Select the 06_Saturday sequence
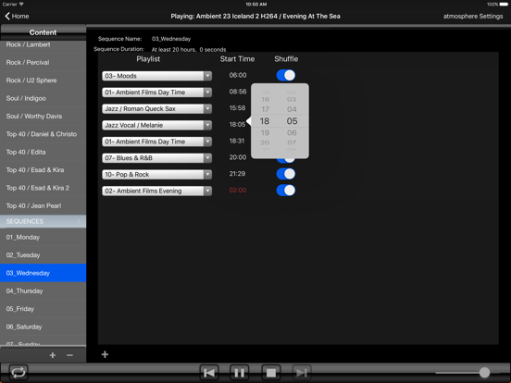This screenshot has height=383, width=511. click(x=43, y=327)
